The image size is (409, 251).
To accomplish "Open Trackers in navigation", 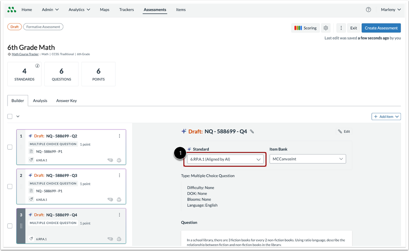I will (126, 10).
